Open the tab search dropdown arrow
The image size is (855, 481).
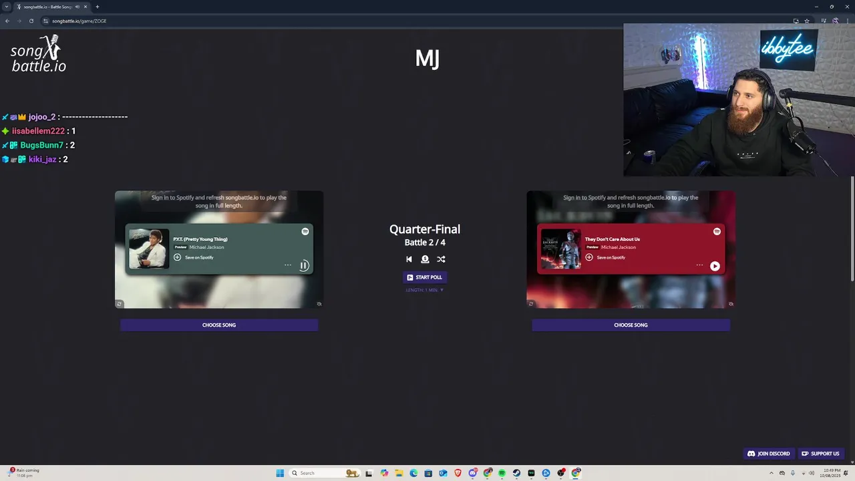coord(7,7)
